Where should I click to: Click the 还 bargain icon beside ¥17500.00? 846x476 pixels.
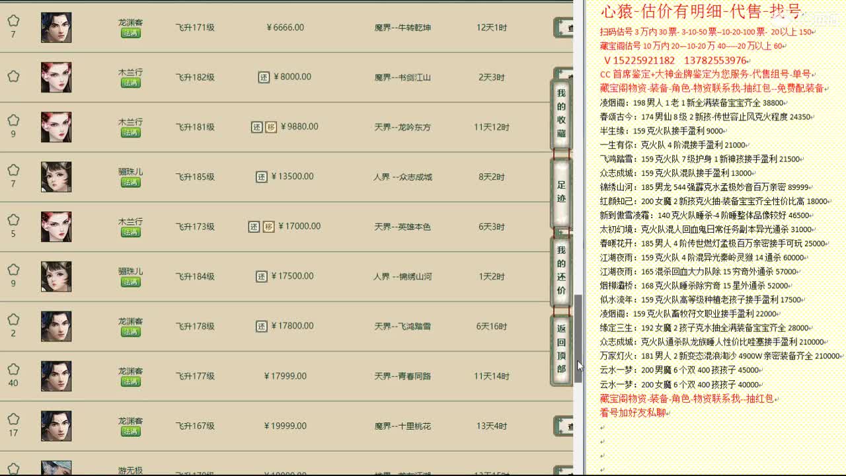[x=262, y=276]
